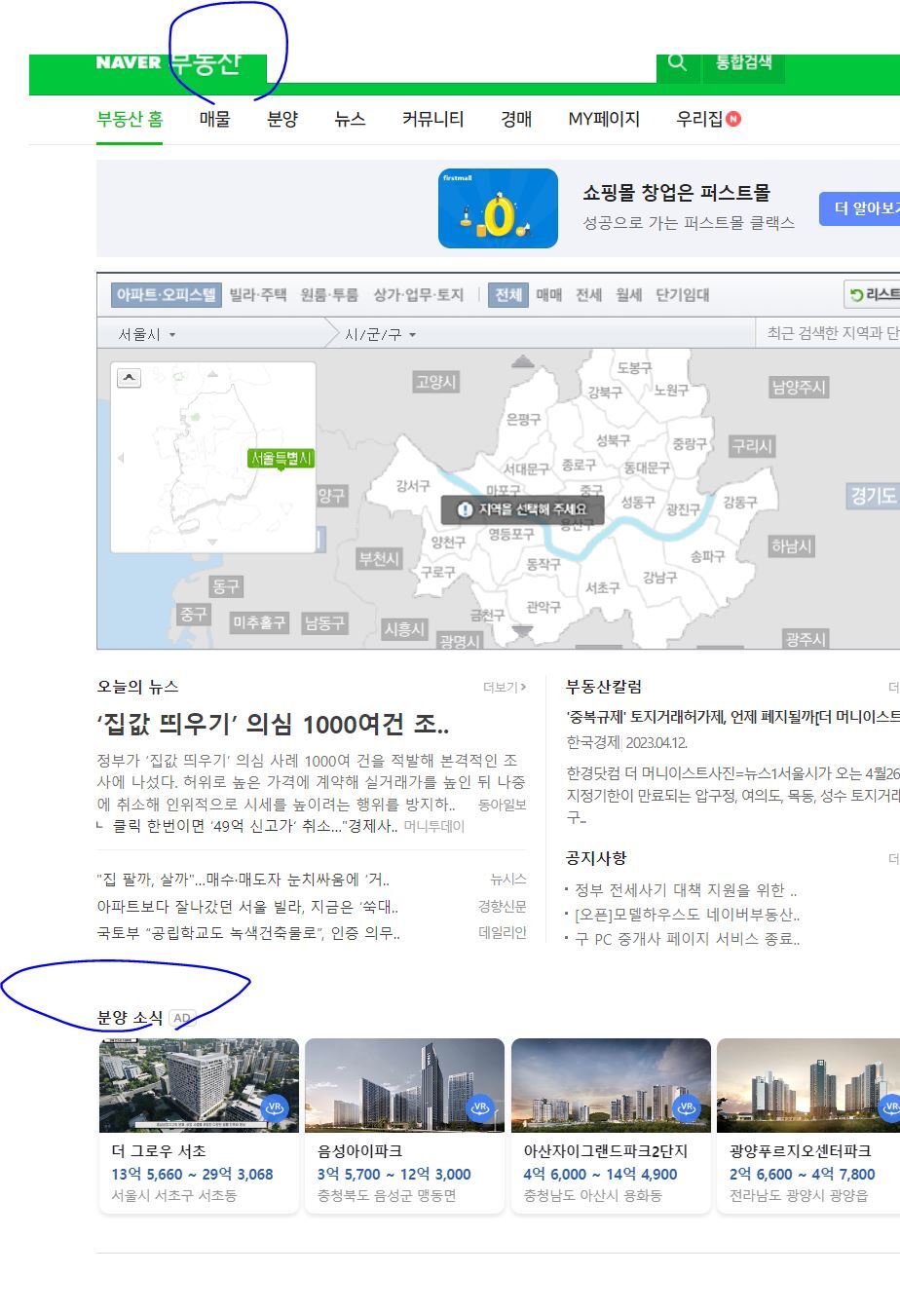Viewport: 900px width, 1312px height.
Task: Open headline '집값 띄우기' 의심 1000여건
Action: [273, 725]
